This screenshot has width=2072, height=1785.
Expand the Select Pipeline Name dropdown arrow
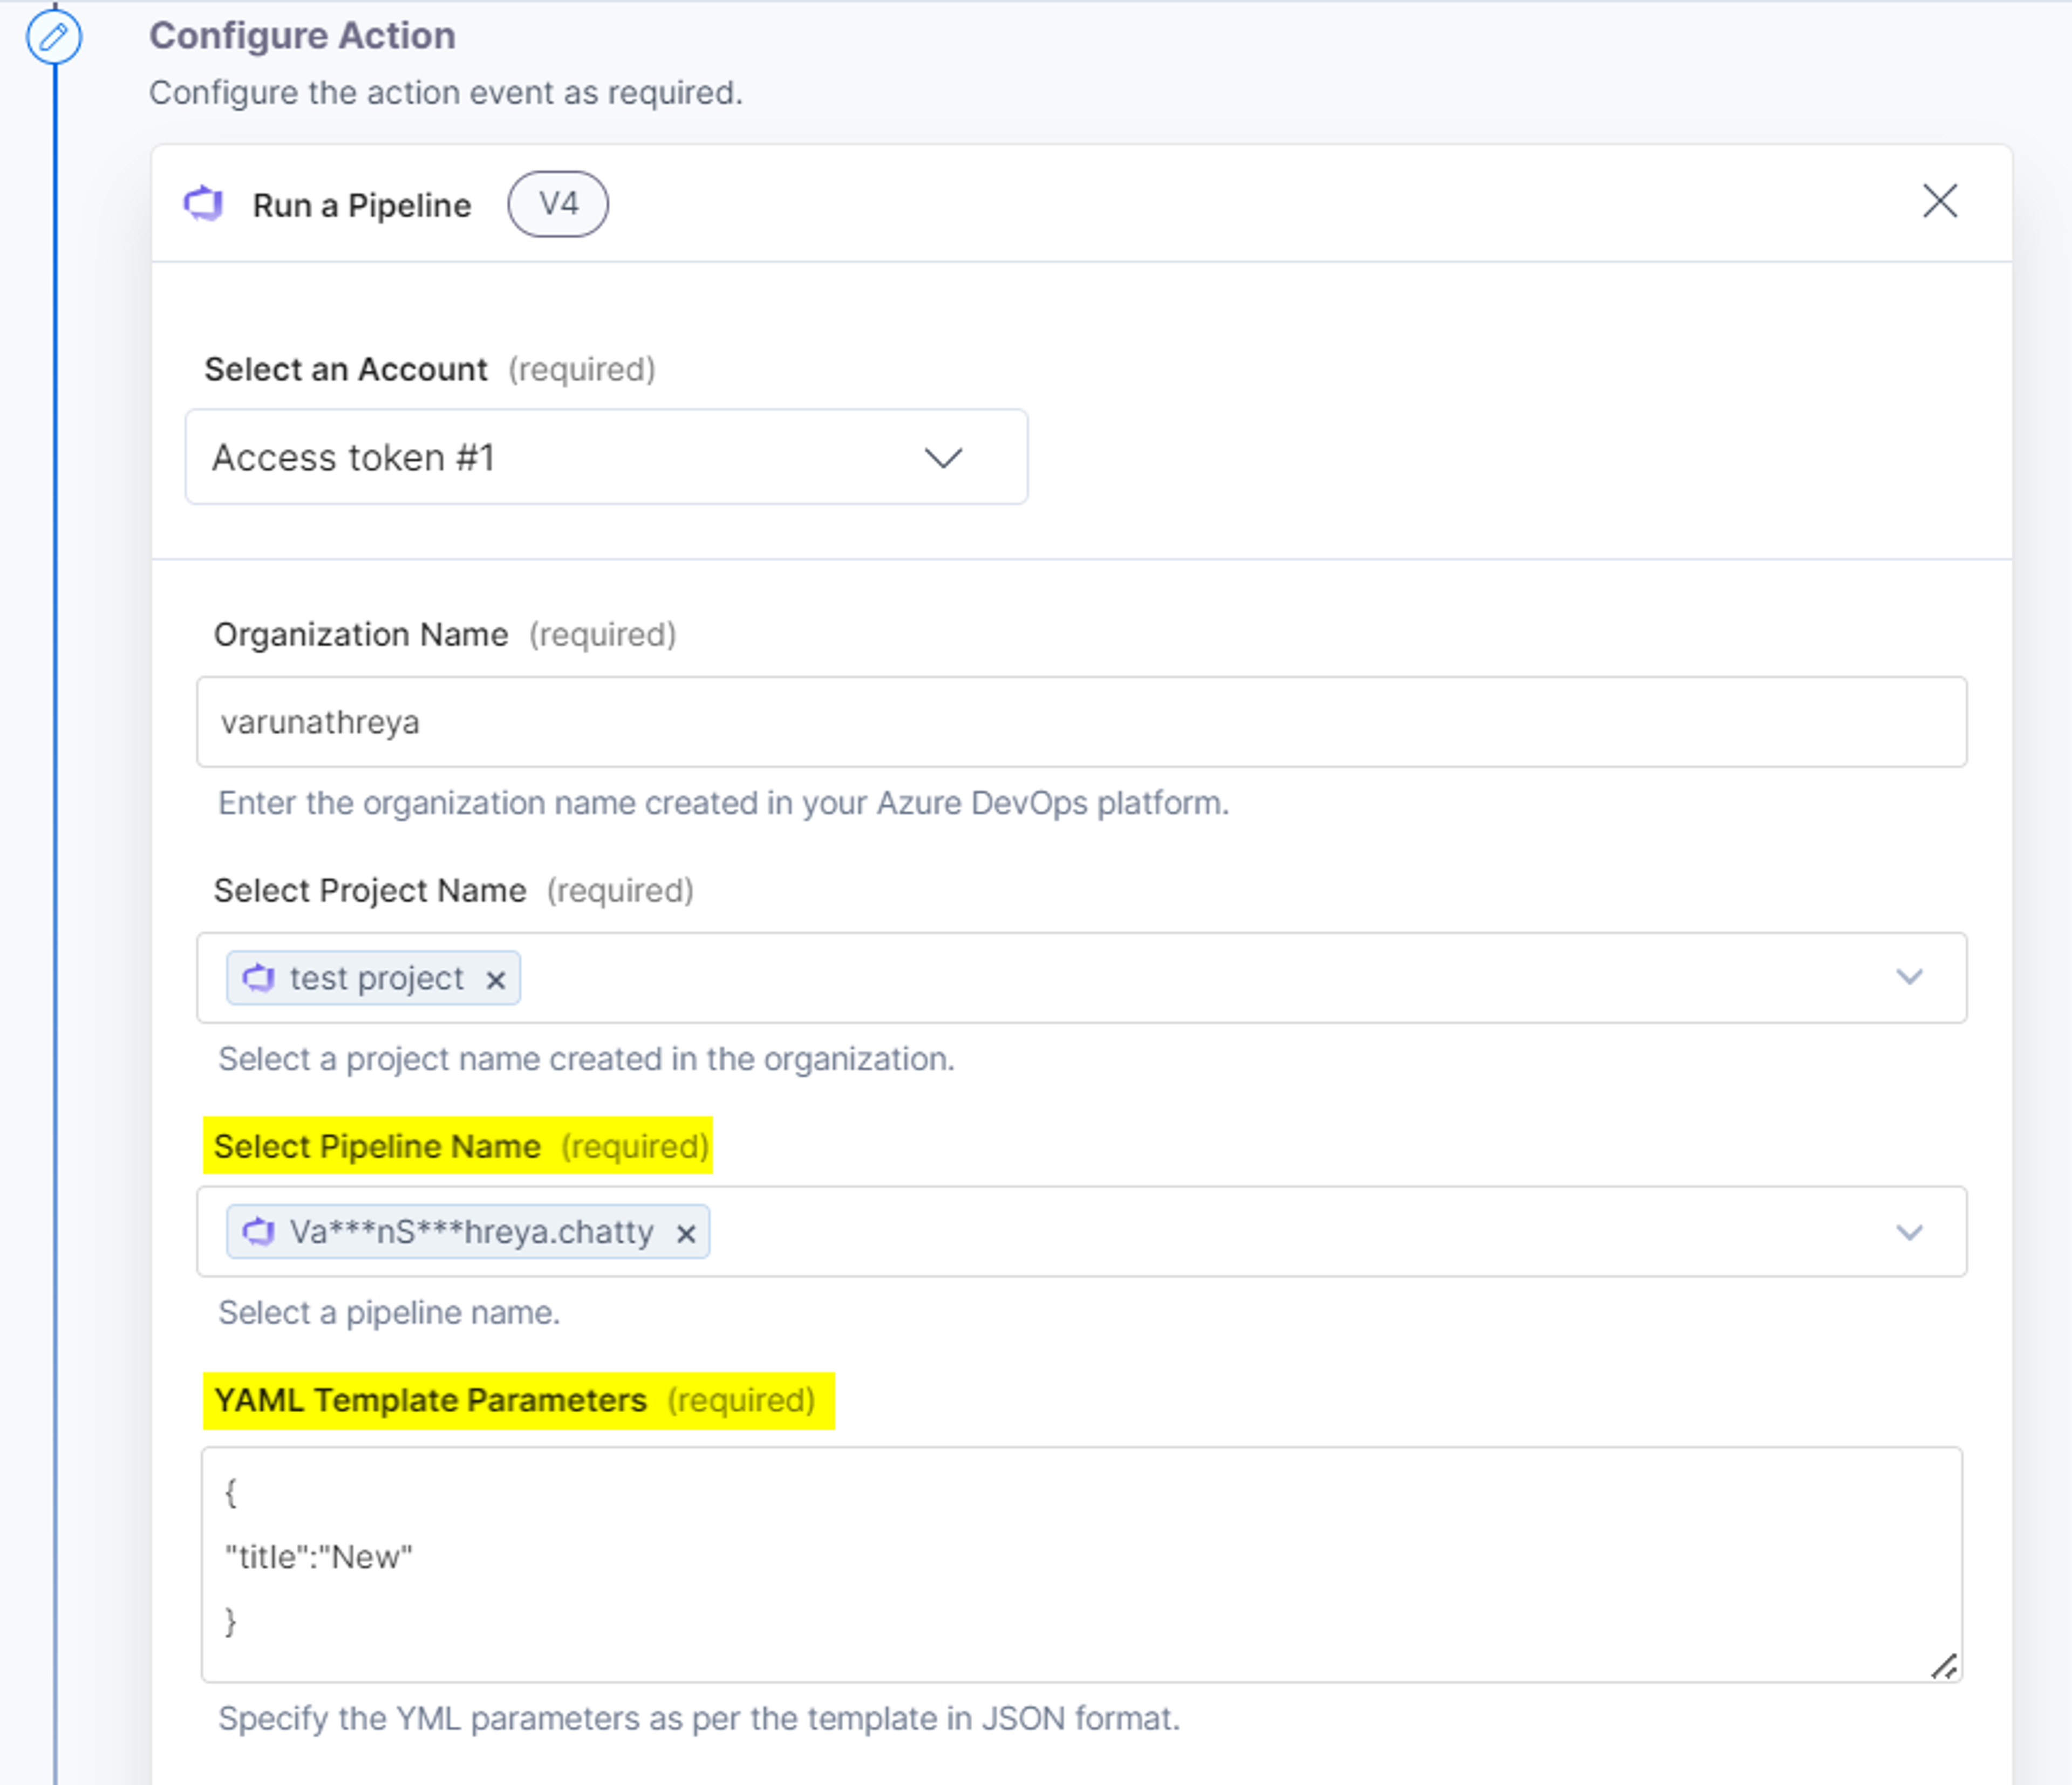[x=1909, y=1232]
